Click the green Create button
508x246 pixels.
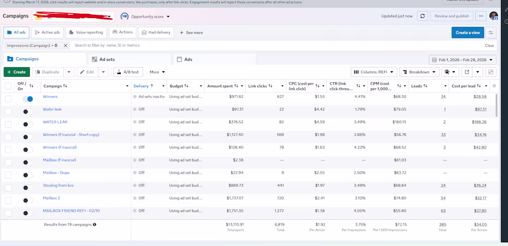pyautogui.click(x=17, y=72)
